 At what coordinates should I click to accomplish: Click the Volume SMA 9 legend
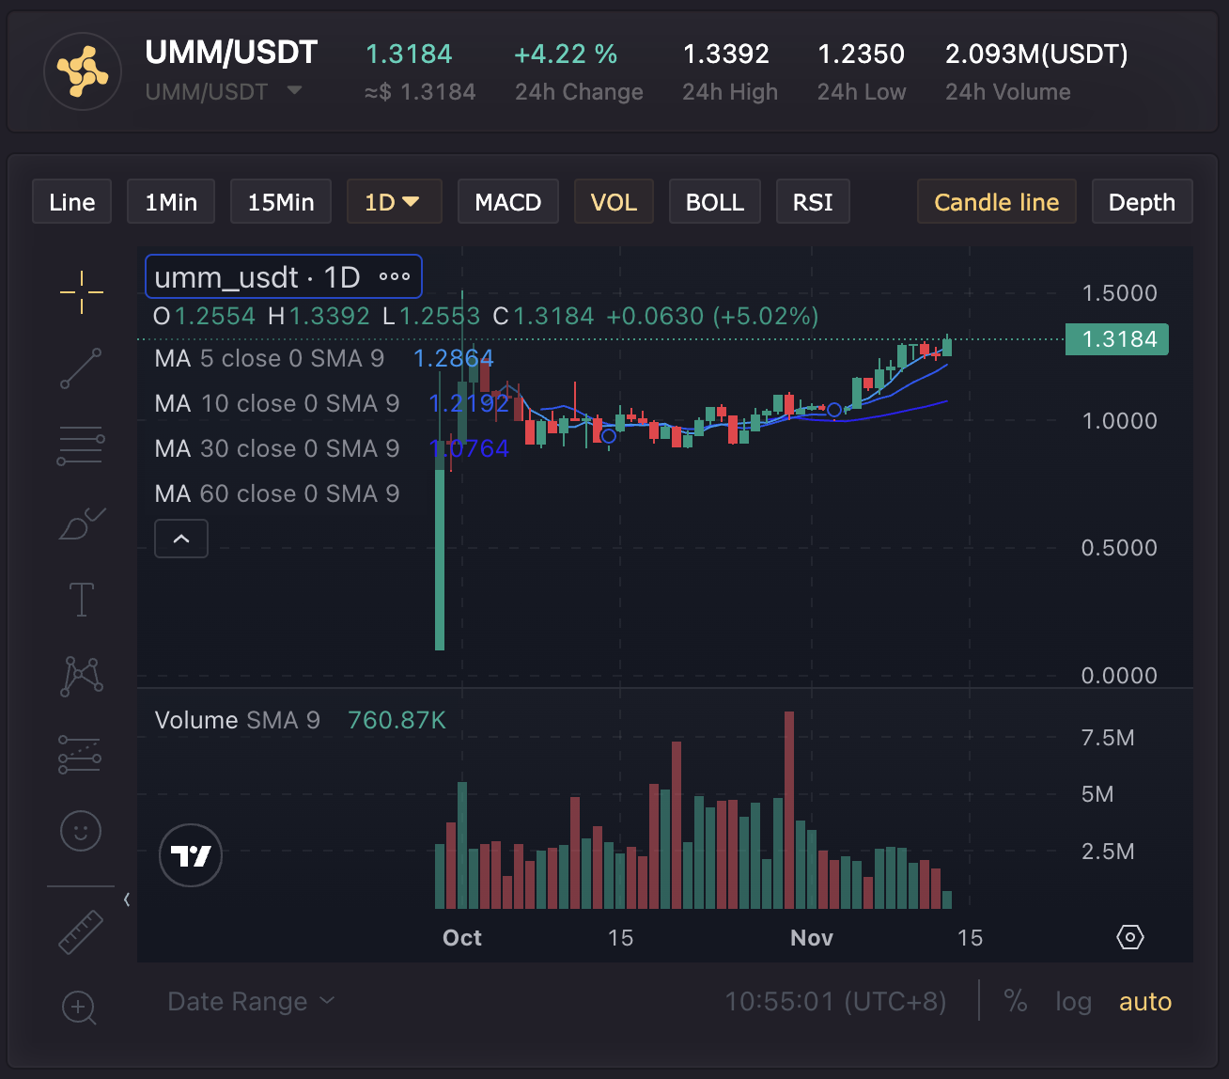coord(237,720)
